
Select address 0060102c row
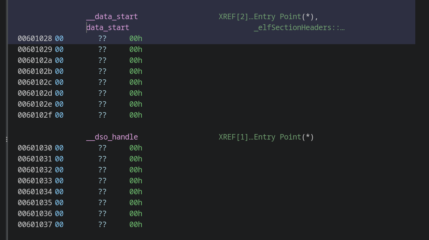35,82
